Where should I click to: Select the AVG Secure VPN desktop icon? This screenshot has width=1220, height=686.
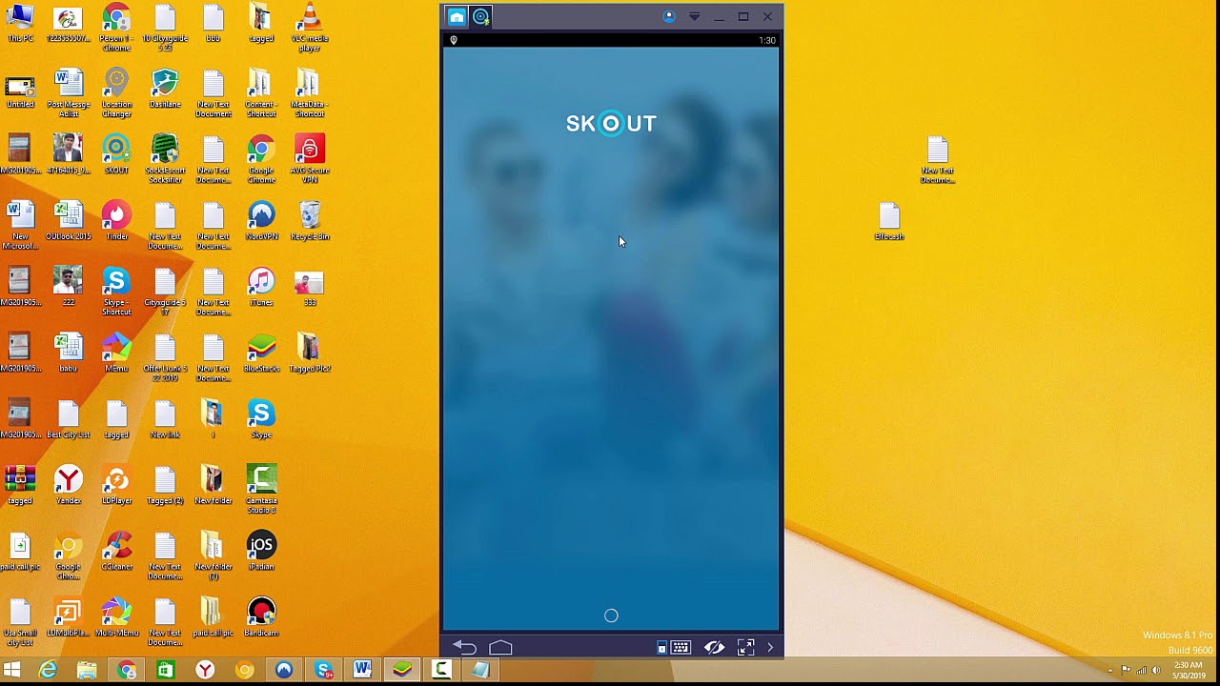click(309, 159)
